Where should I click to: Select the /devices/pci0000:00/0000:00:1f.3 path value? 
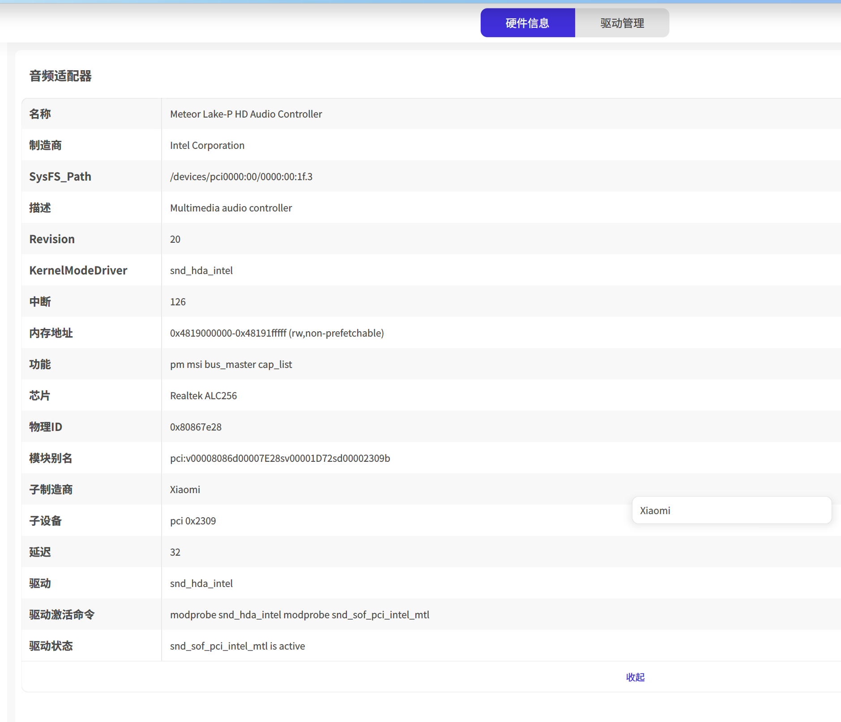(241, 177)
